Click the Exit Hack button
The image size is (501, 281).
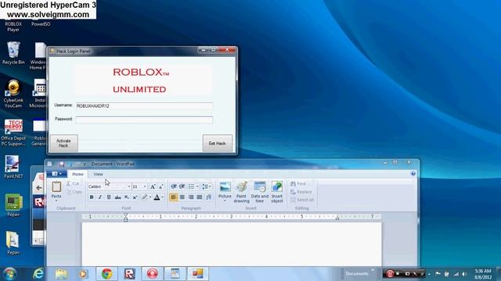pyautogui.click(x=218, y=144)
